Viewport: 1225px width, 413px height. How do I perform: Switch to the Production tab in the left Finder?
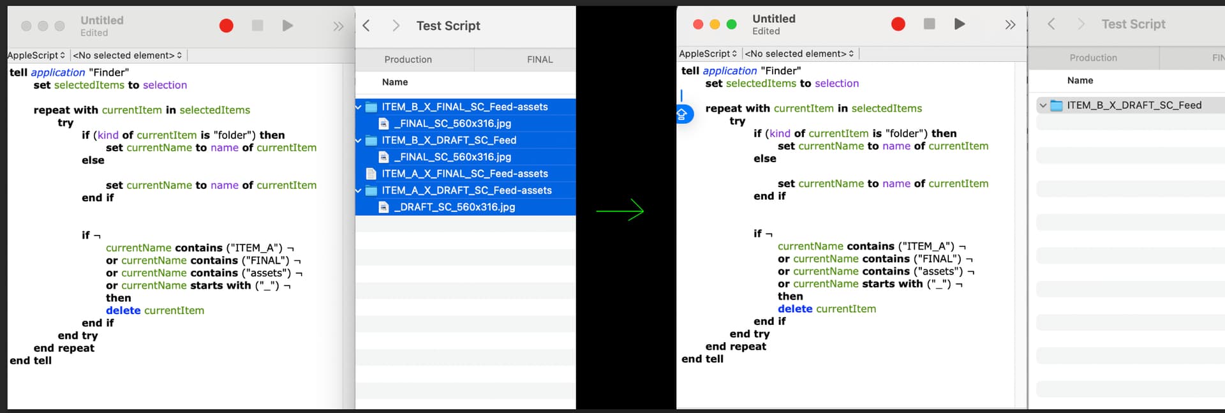(408, 59)
